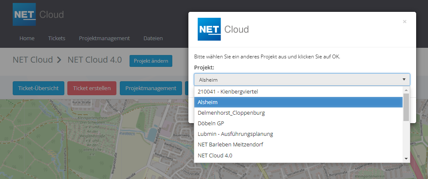Select NET Cloud 4.0 in dropdown list

coord(298,156)
